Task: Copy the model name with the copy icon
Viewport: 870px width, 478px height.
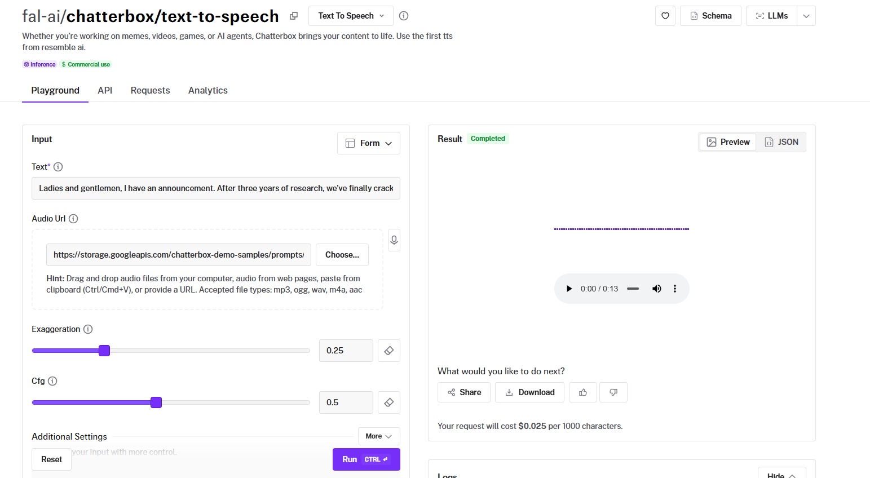Action: [x=294, y=16]
